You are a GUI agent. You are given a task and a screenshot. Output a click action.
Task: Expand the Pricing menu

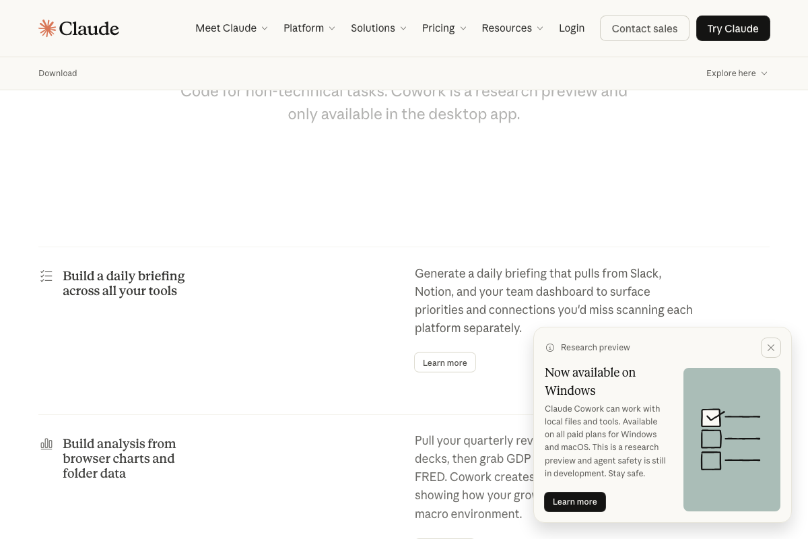click(438, 28)
